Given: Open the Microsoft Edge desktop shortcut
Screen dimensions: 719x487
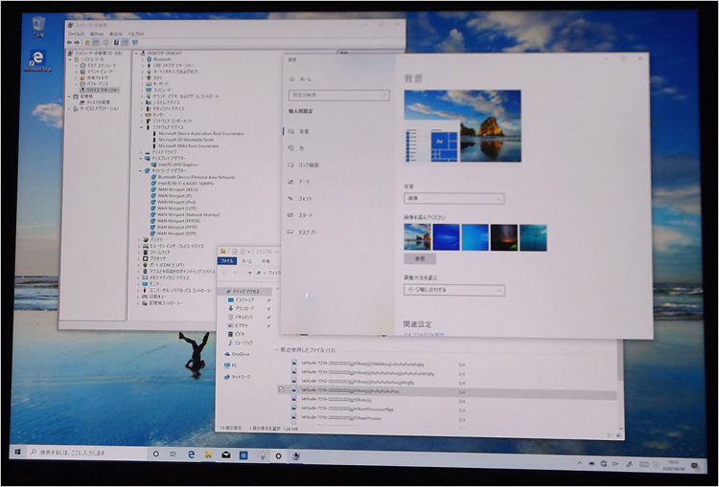Looking at the screenshot, I should coord(37,57).
